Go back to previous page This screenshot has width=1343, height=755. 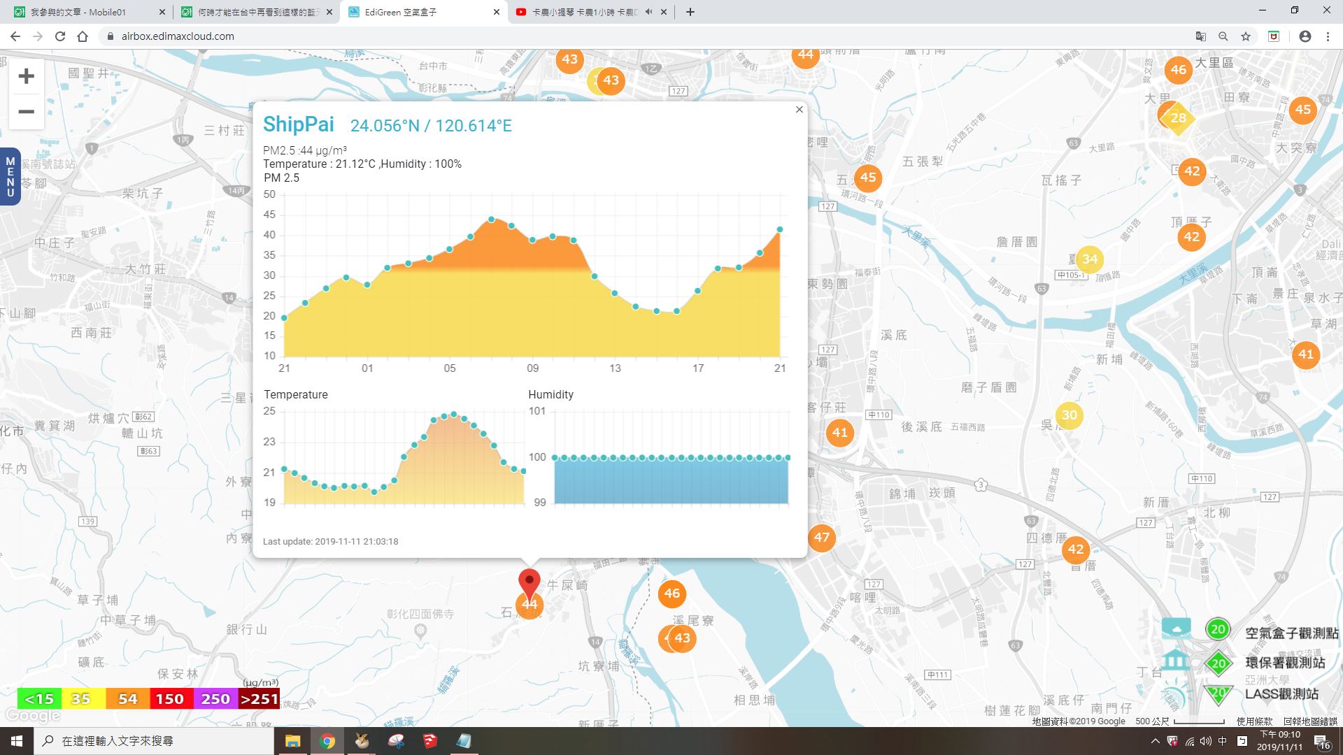click(15, 36)
